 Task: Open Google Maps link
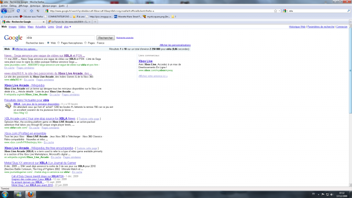[x=30, y=27]
